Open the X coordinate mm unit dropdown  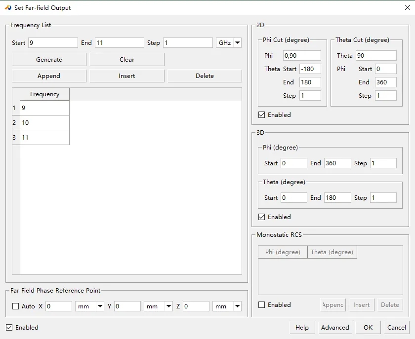[89, 306]
